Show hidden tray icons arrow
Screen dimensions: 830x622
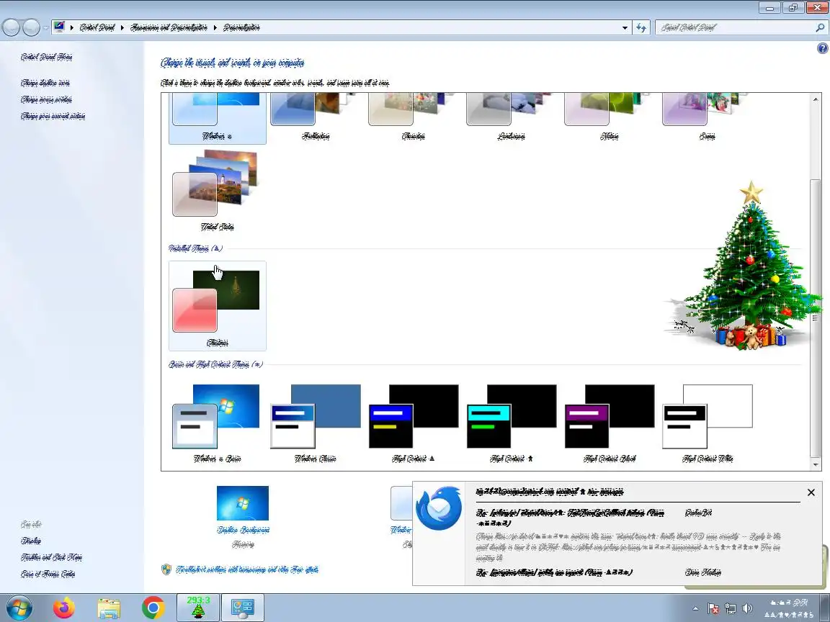tap(695, 608)
